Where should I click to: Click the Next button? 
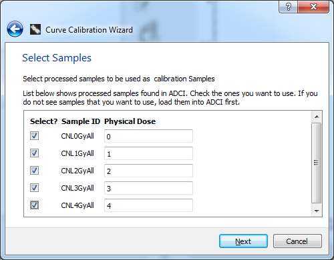(243, 241)
